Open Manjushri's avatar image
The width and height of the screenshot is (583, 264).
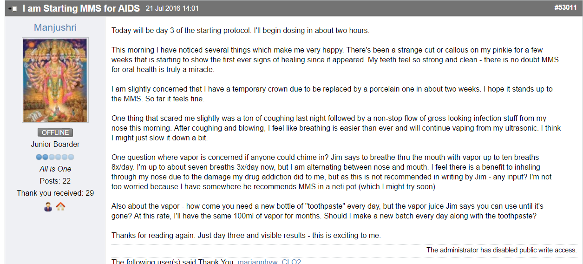click(x=55, y=80)
